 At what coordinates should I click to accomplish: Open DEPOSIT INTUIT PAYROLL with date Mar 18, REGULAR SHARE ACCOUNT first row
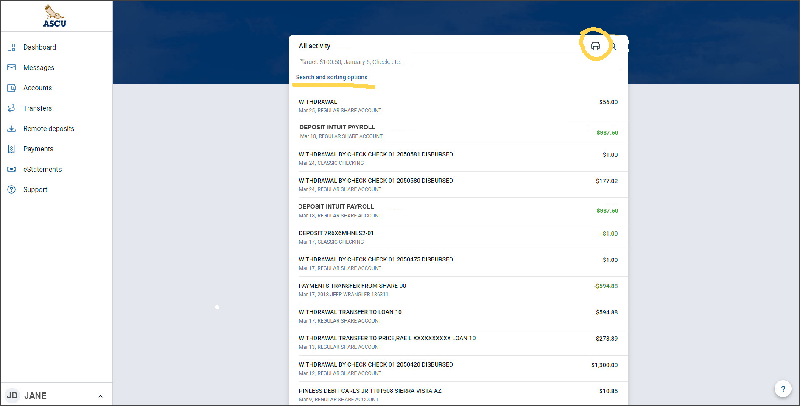(x=458, y=132)
